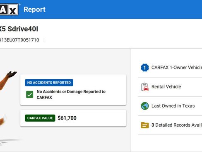Viewport: 202px width, 152px height.
Task: Click the NO ACCIDENTS REPORTED badge
Action: click(49, 83)
